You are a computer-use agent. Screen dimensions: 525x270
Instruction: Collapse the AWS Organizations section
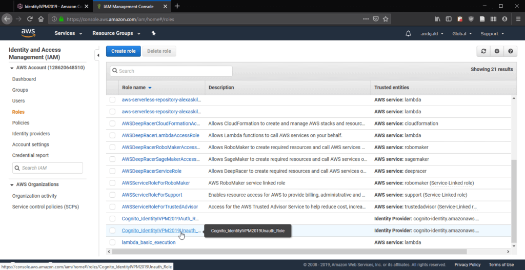pos(12,184)
